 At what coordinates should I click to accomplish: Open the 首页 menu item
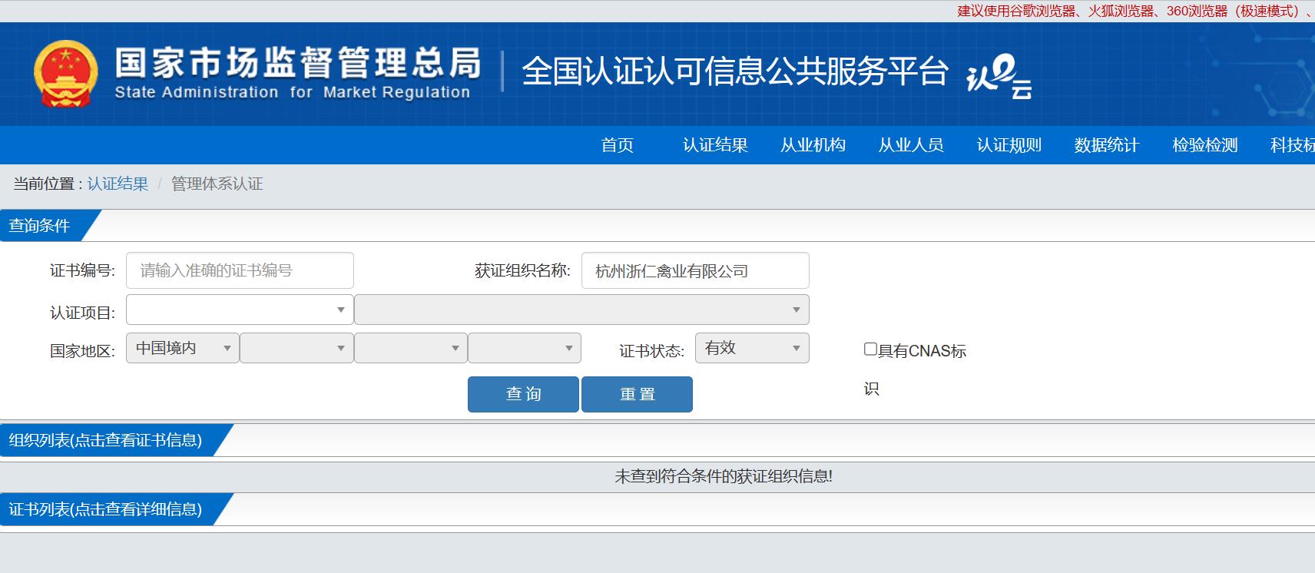coord(618,145)
